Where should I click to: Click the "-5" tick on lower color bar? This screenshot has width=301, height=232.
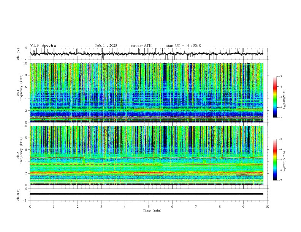pos(280,160)
